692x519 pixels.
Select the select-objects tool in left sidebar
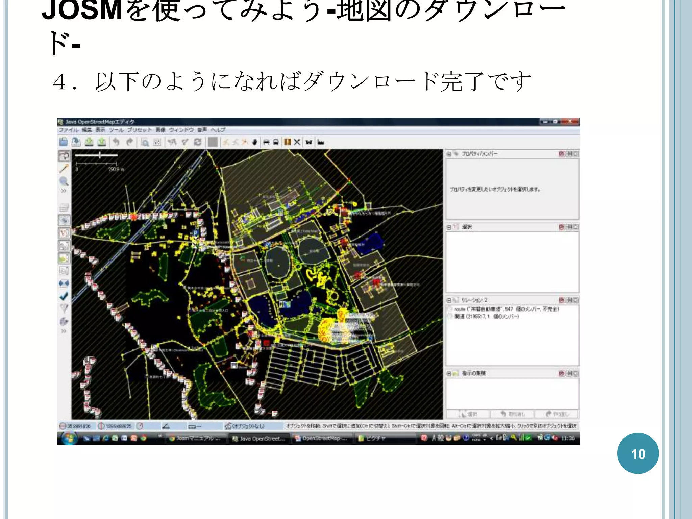tap(64, 156)
